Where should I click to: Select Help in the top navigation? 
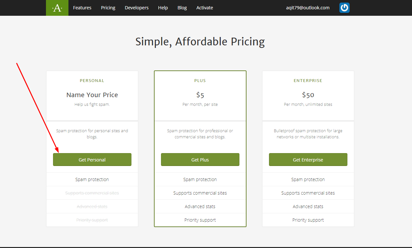(163, 8)
